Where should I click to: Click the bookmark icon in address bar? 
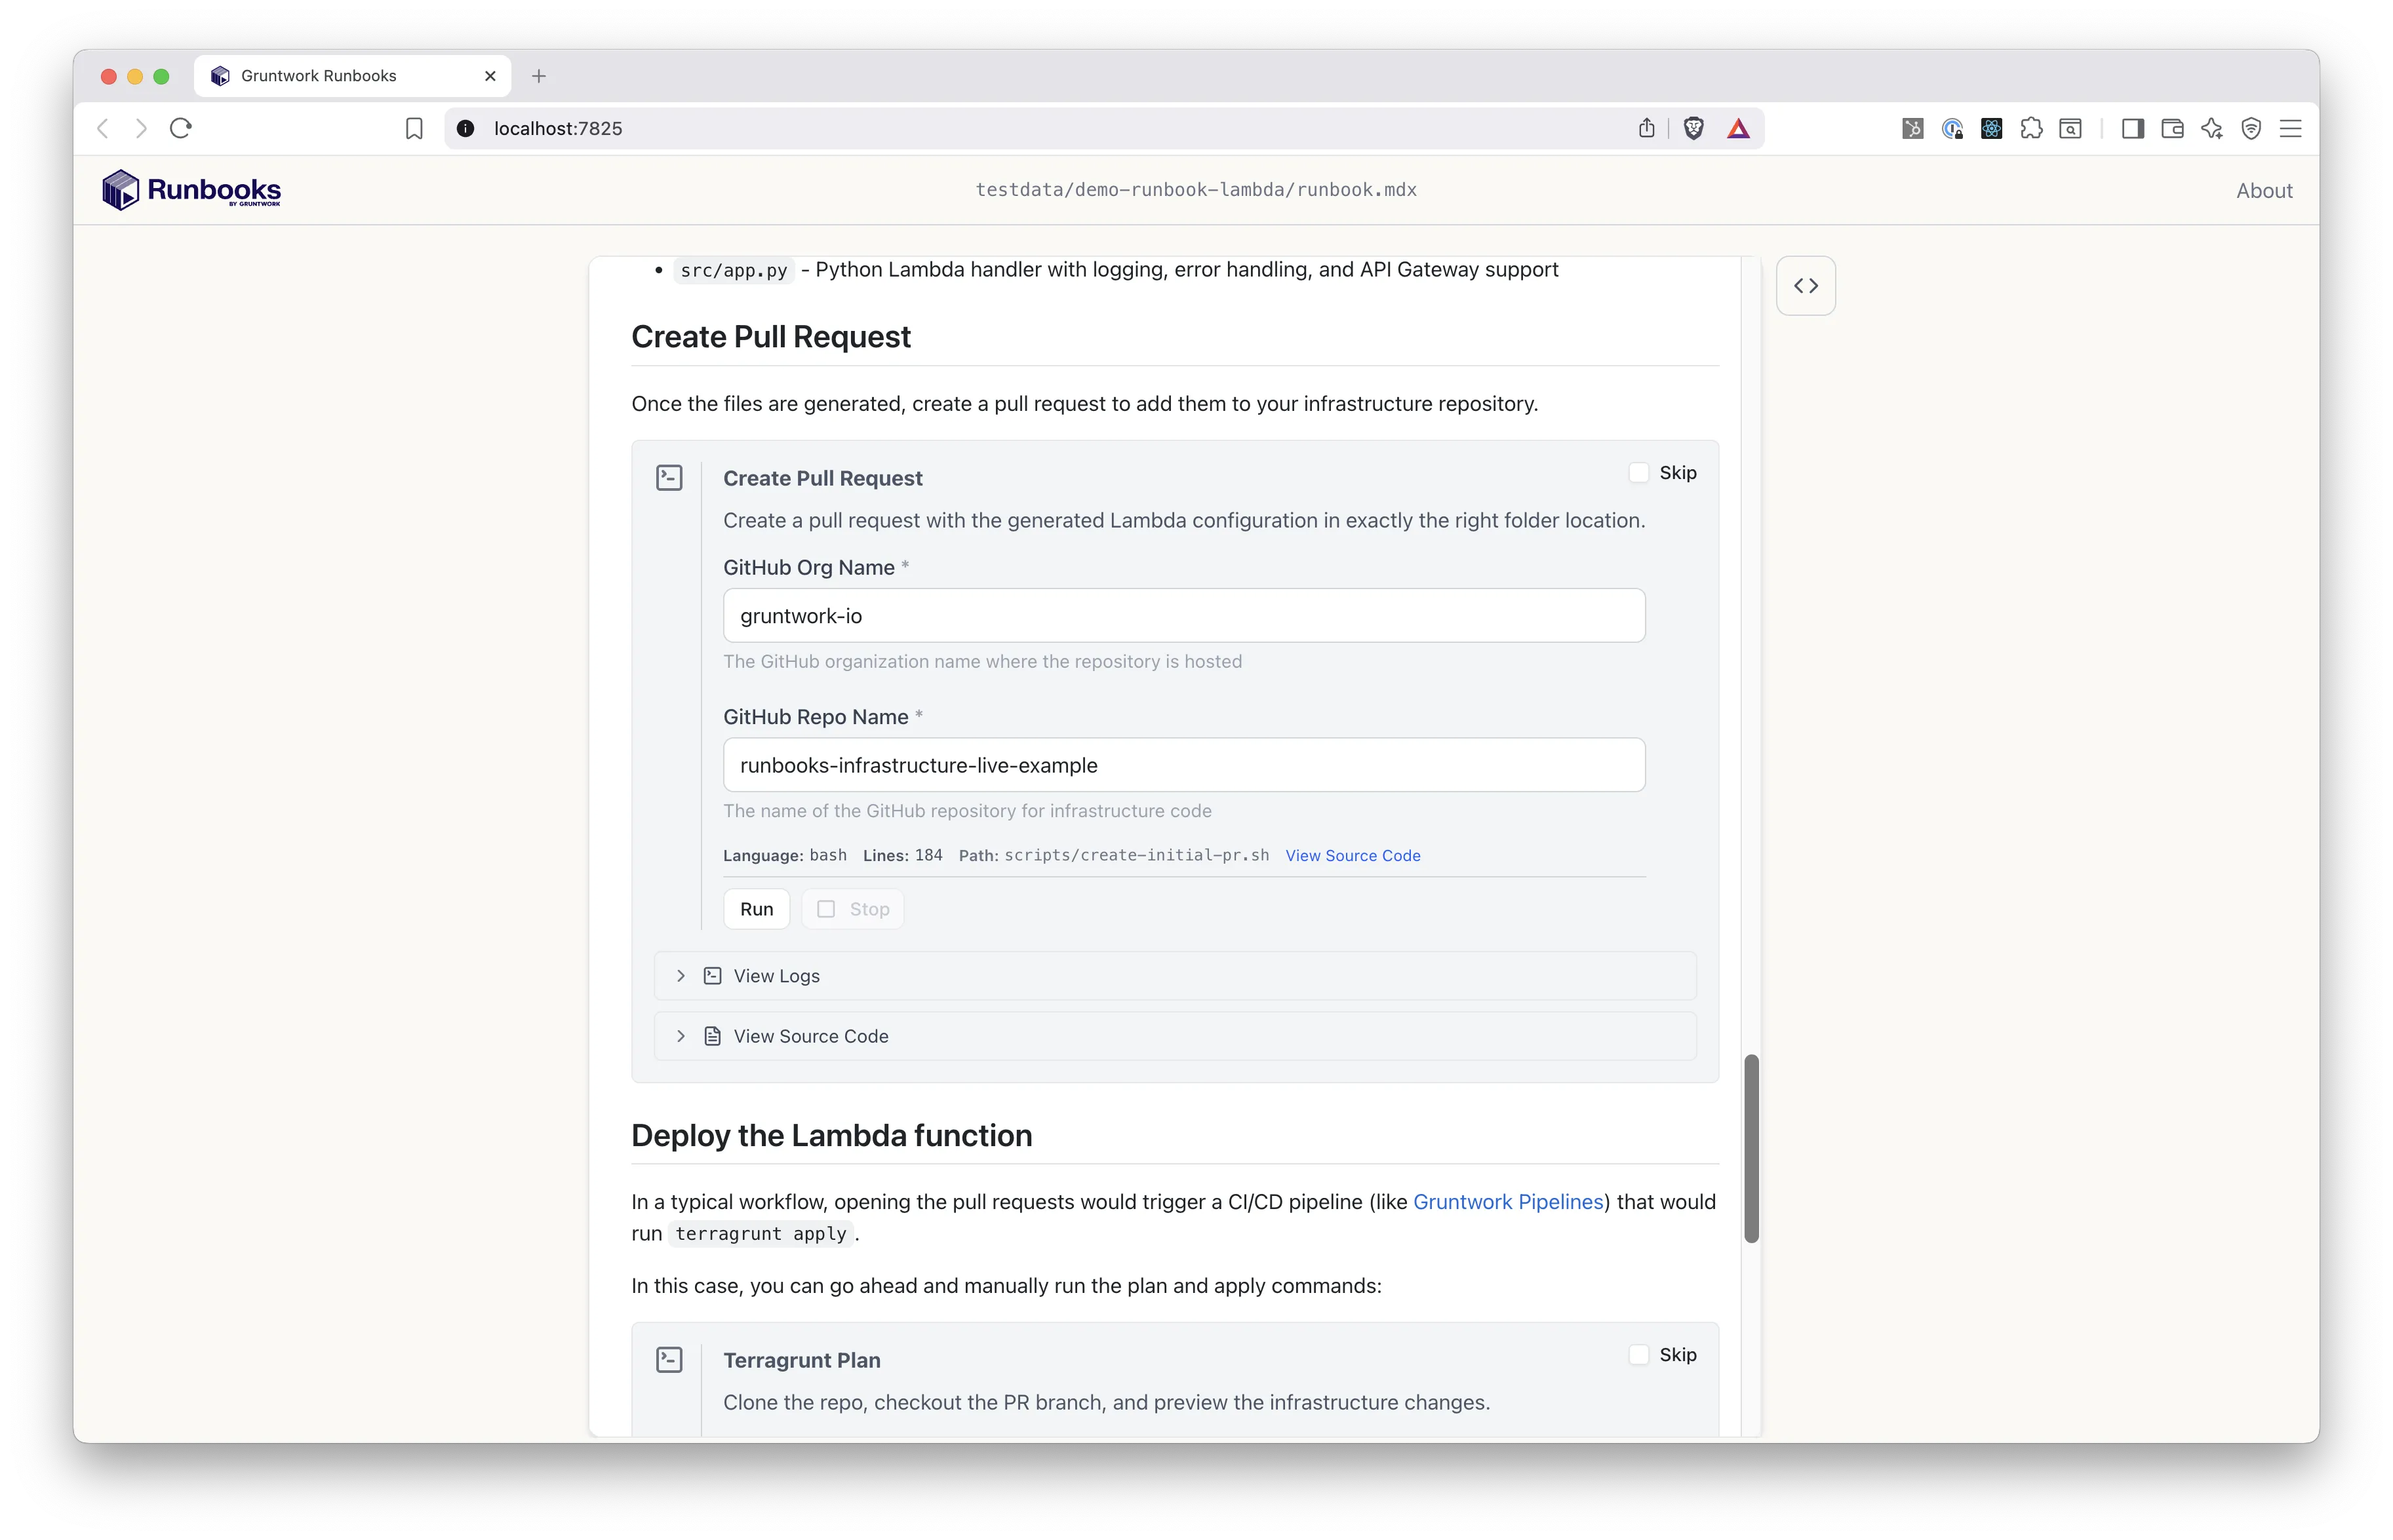pyautogui.click(x=414, y=129)
